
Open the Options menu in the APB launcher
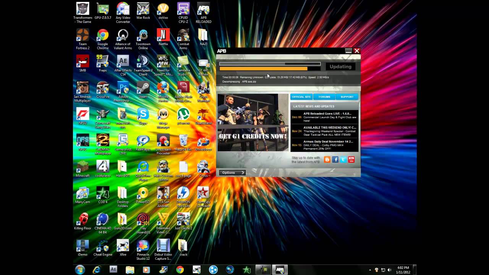point(232,173)
